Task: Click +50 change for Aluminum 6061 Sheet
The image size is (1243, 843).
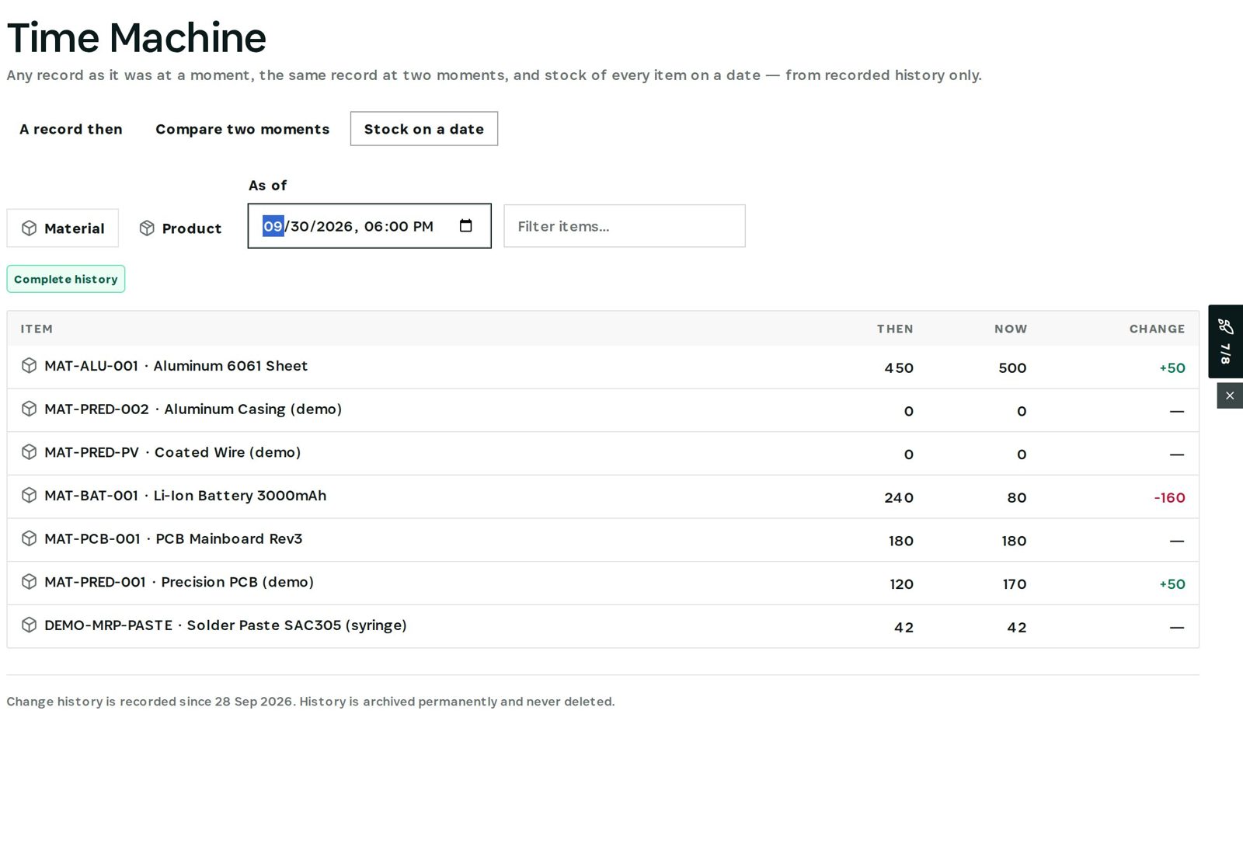Action: [1172, 368]
